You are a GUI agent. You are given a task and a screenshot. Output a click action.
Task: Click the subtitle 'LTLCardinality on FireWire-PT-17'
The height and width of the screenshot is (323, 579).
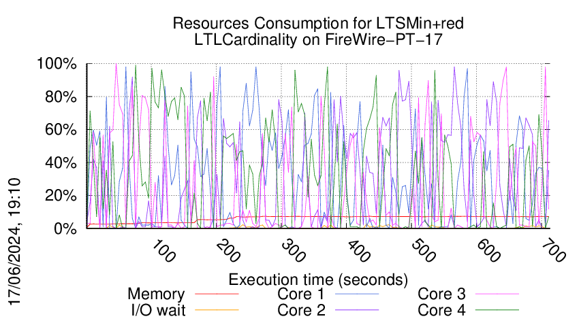(x=318, y=39)
